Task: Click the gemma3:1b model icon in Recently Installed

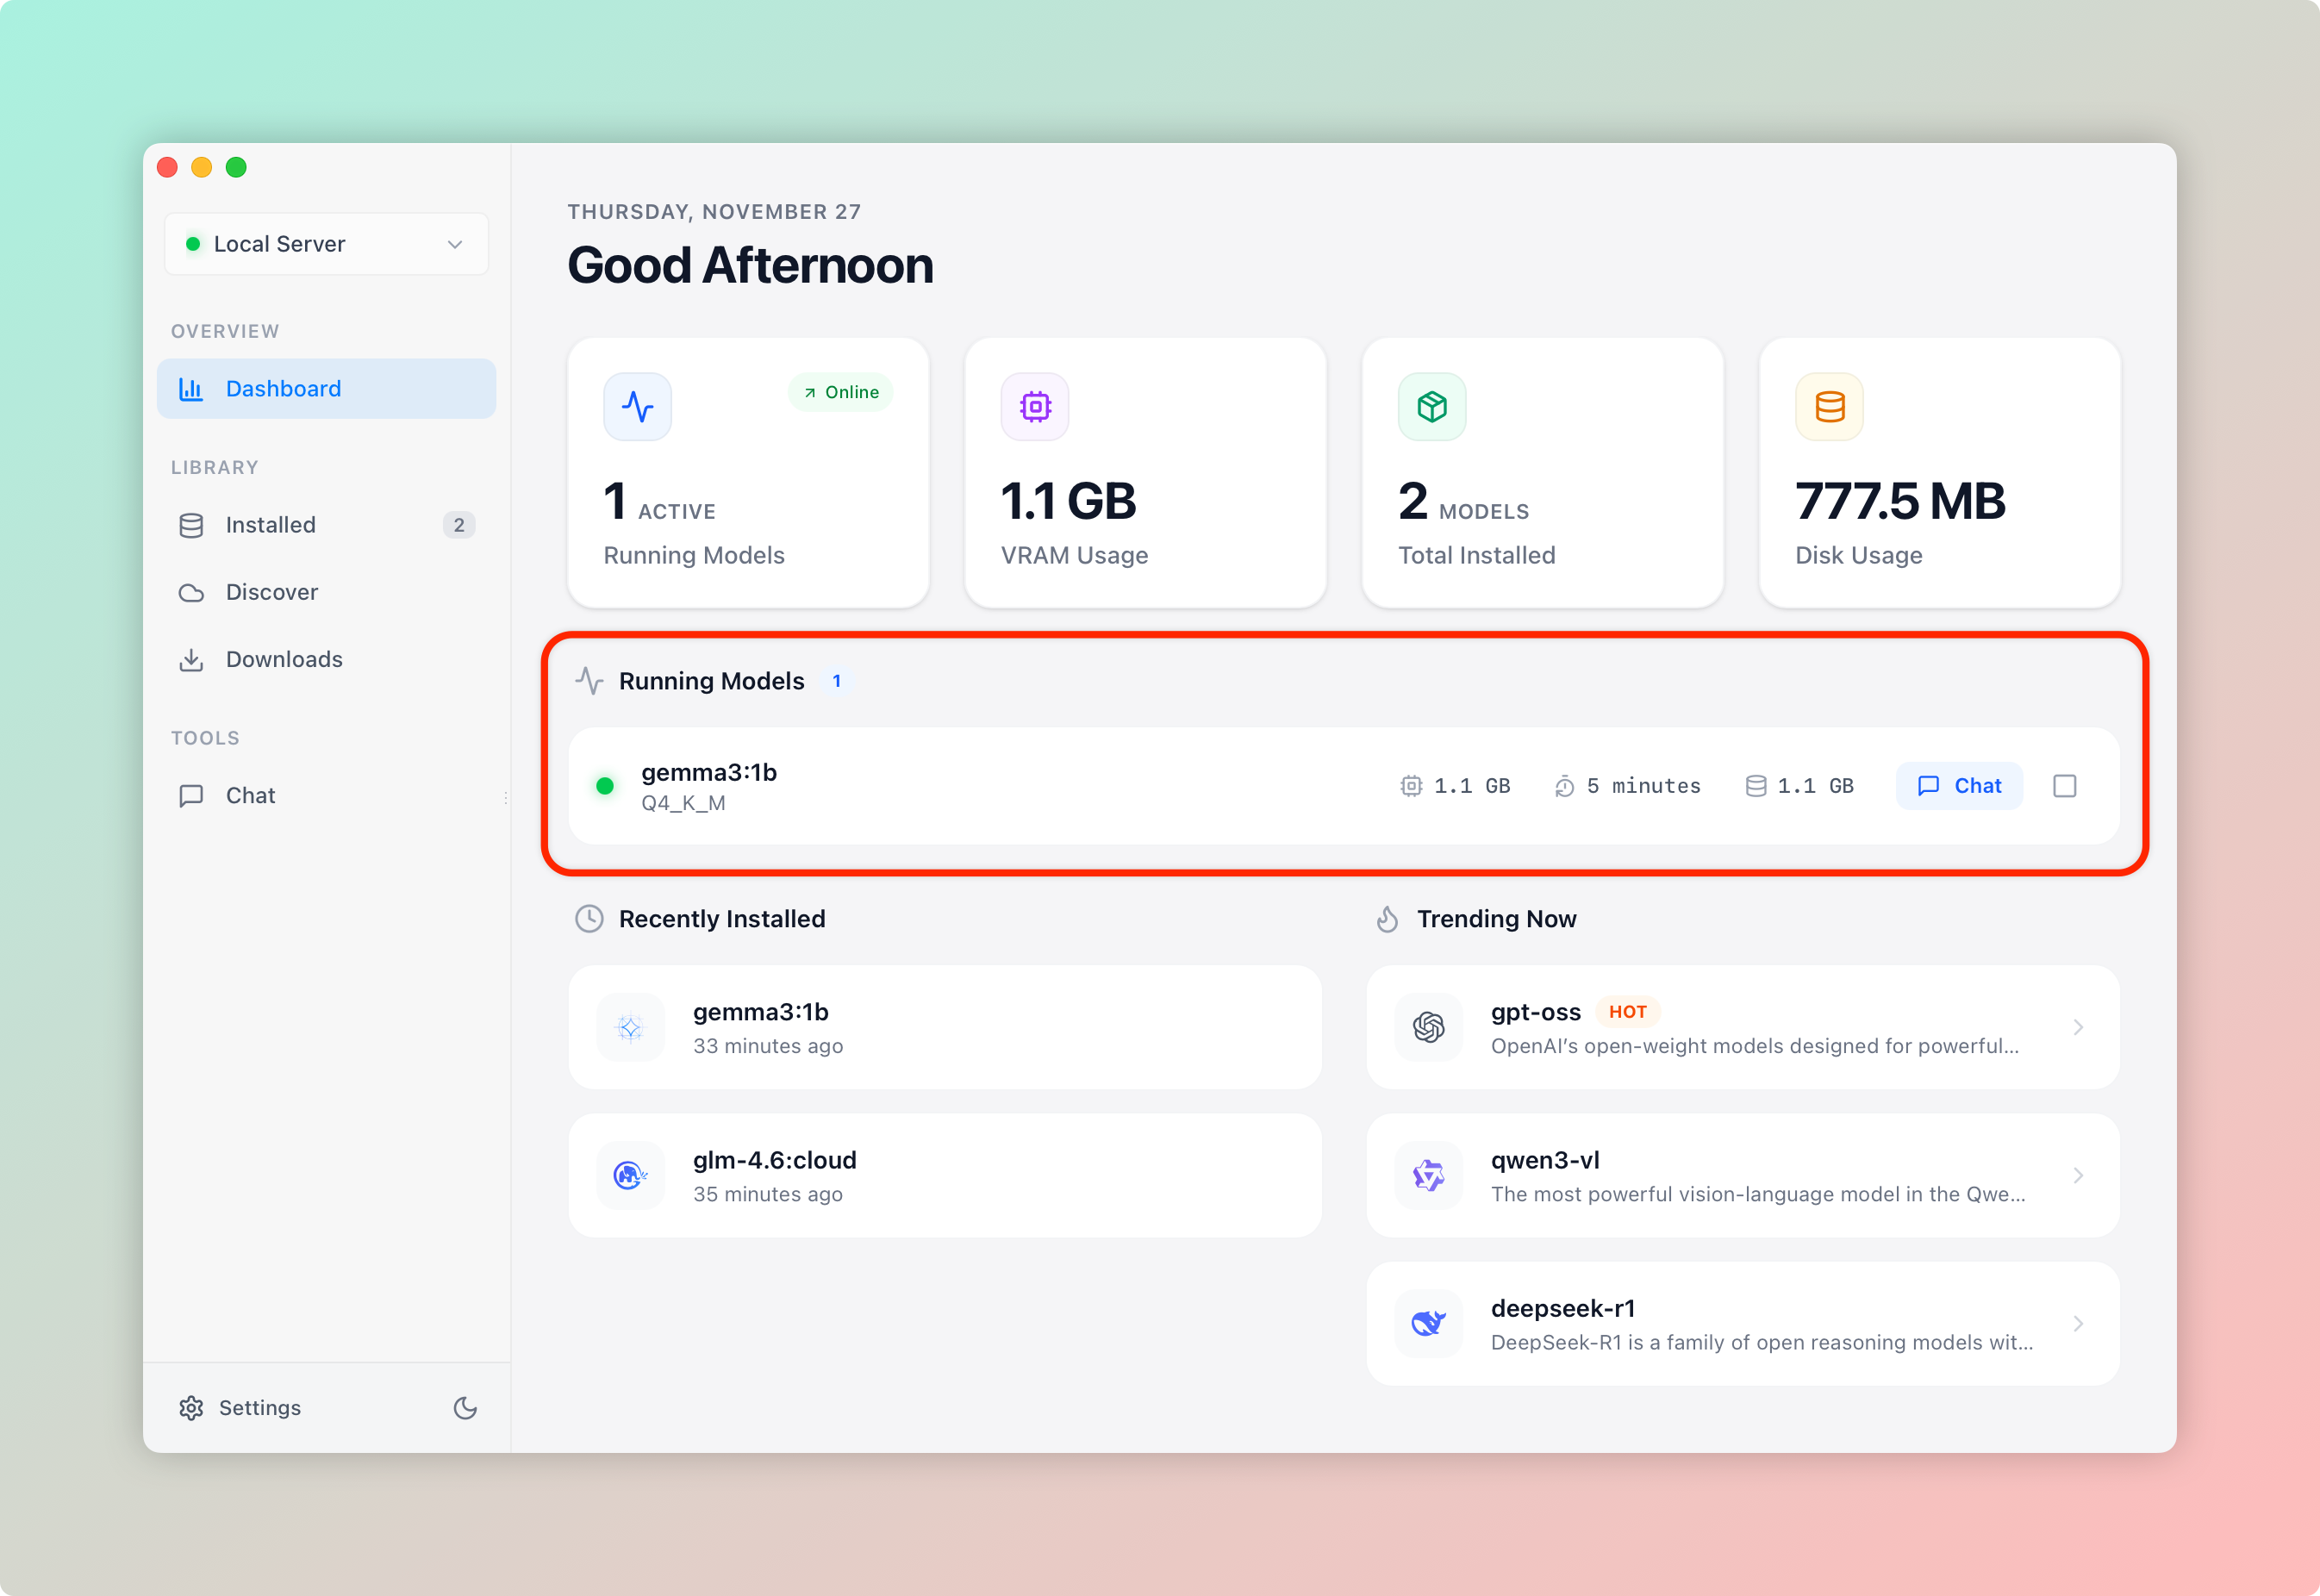Action: pos(630,1027)
